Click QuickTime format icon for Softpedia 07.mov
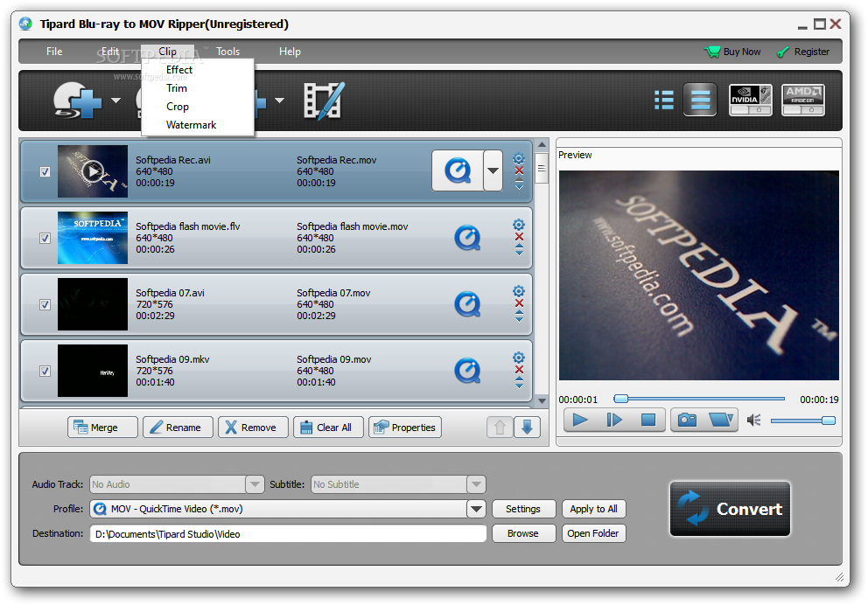 coord(467,304)
